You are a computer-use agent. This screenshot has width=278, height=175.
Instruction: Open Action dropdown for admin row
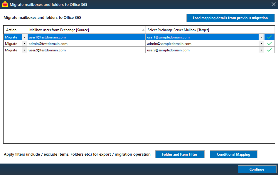pyautogui.click(x=24, y=44)
